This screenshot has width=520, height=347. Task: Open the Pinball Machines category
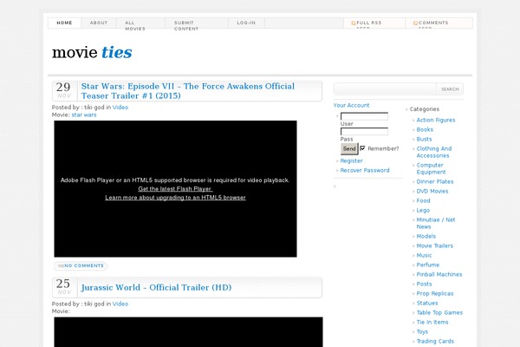[x=439, y=275]
